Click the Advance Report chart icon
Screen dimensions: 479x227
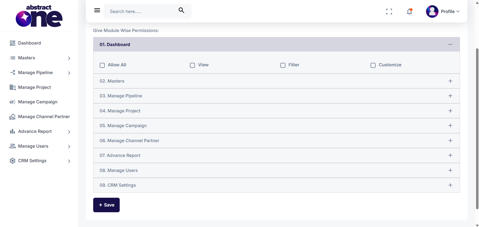(x=12, y=131)
